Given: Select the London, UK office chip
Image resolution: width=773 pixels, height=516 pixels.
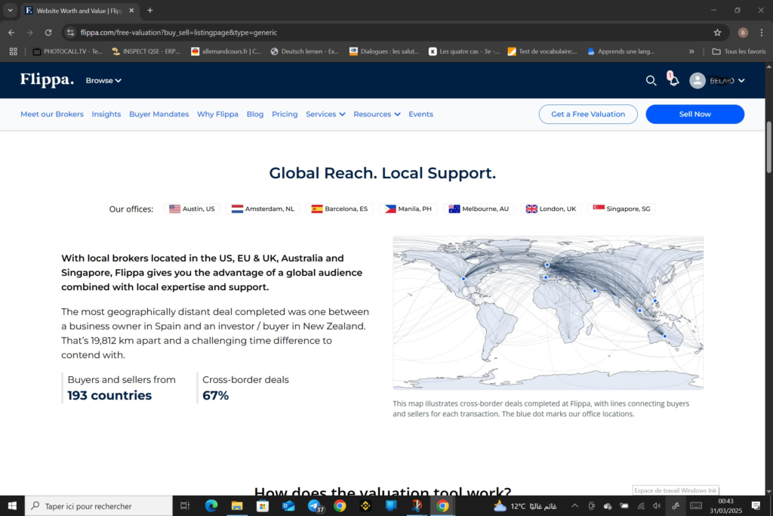Looking at the screenshot, I should point(550,209).
